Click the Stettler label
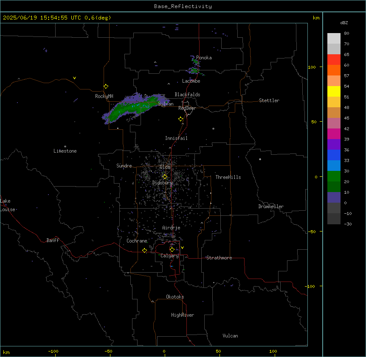The width and height of the screenshot is (366, 357). (x=269, y=100)
